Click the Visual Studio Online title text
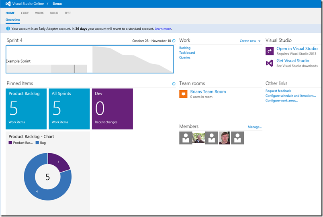The height and width of the screenshot is (217, 323). (x=28, y=4)
